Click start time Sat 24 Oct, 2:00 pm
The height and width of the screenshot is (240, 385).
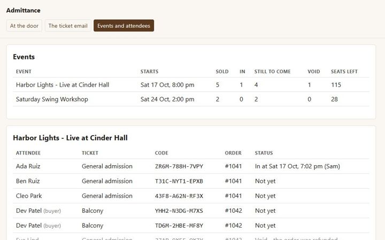(167, 99)
